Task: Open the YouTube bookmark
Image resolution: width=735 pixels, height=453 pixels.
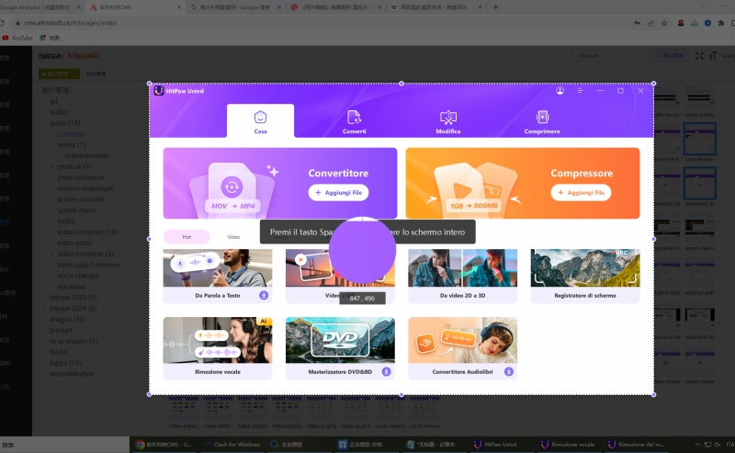Action: pyautogui.click(x=17, y=38)
